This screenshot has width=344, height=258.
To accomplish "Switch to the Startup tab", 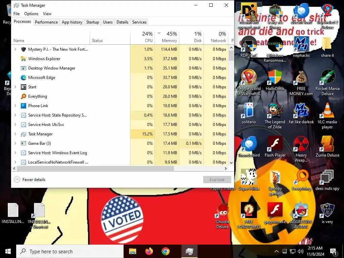I will pos(93,22).
